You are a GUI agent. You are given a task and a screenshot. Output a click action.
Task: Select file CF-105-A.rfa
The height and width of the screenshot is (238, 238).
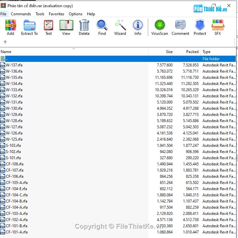pos(118,182)
